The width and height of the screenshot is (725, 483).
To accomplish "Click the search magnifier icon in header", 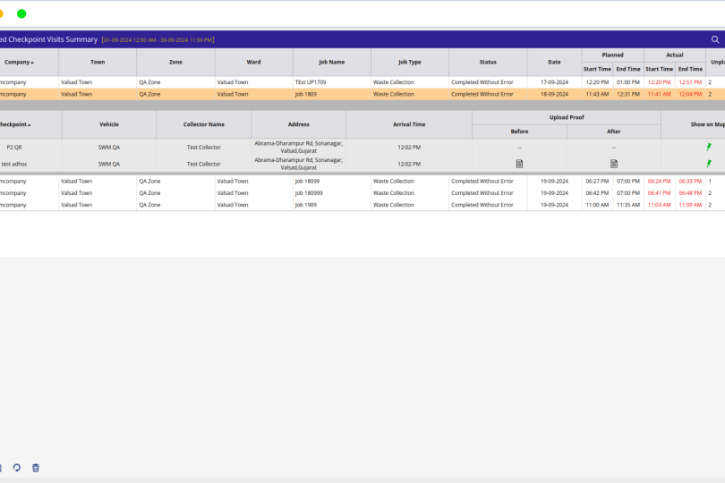I will pyautogui.click(x=714, y=39).
